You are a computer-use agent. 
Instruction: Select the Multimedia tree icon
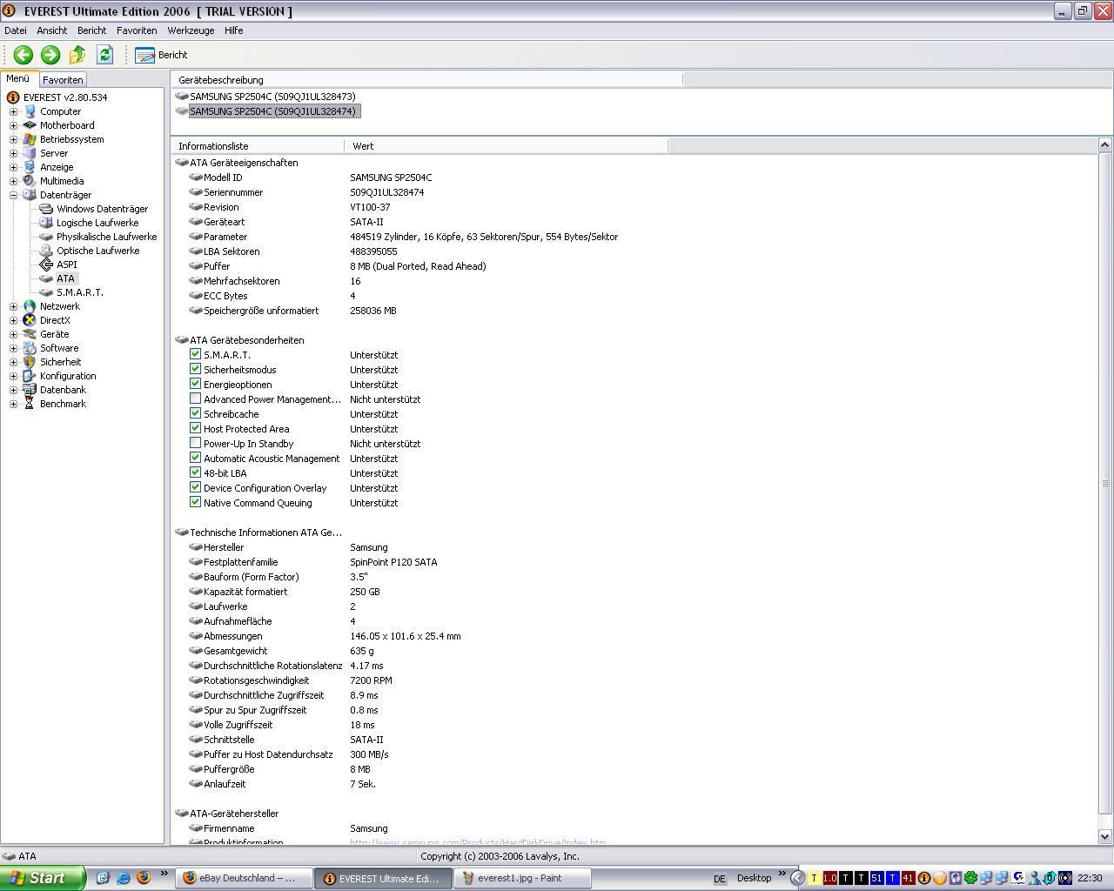[30, 181]
